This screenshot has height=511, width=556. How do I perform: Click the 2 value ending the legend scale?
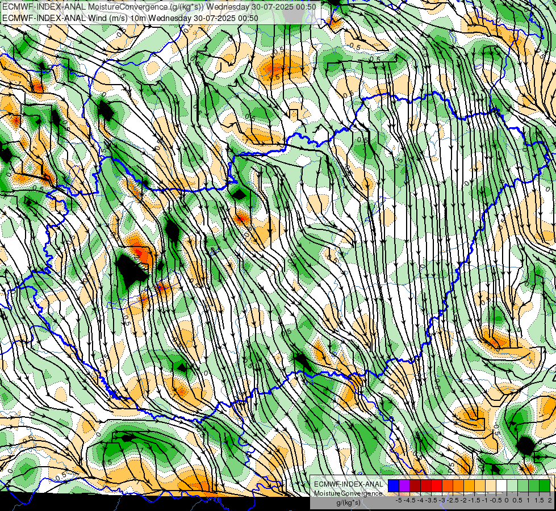tap(550, 500)
